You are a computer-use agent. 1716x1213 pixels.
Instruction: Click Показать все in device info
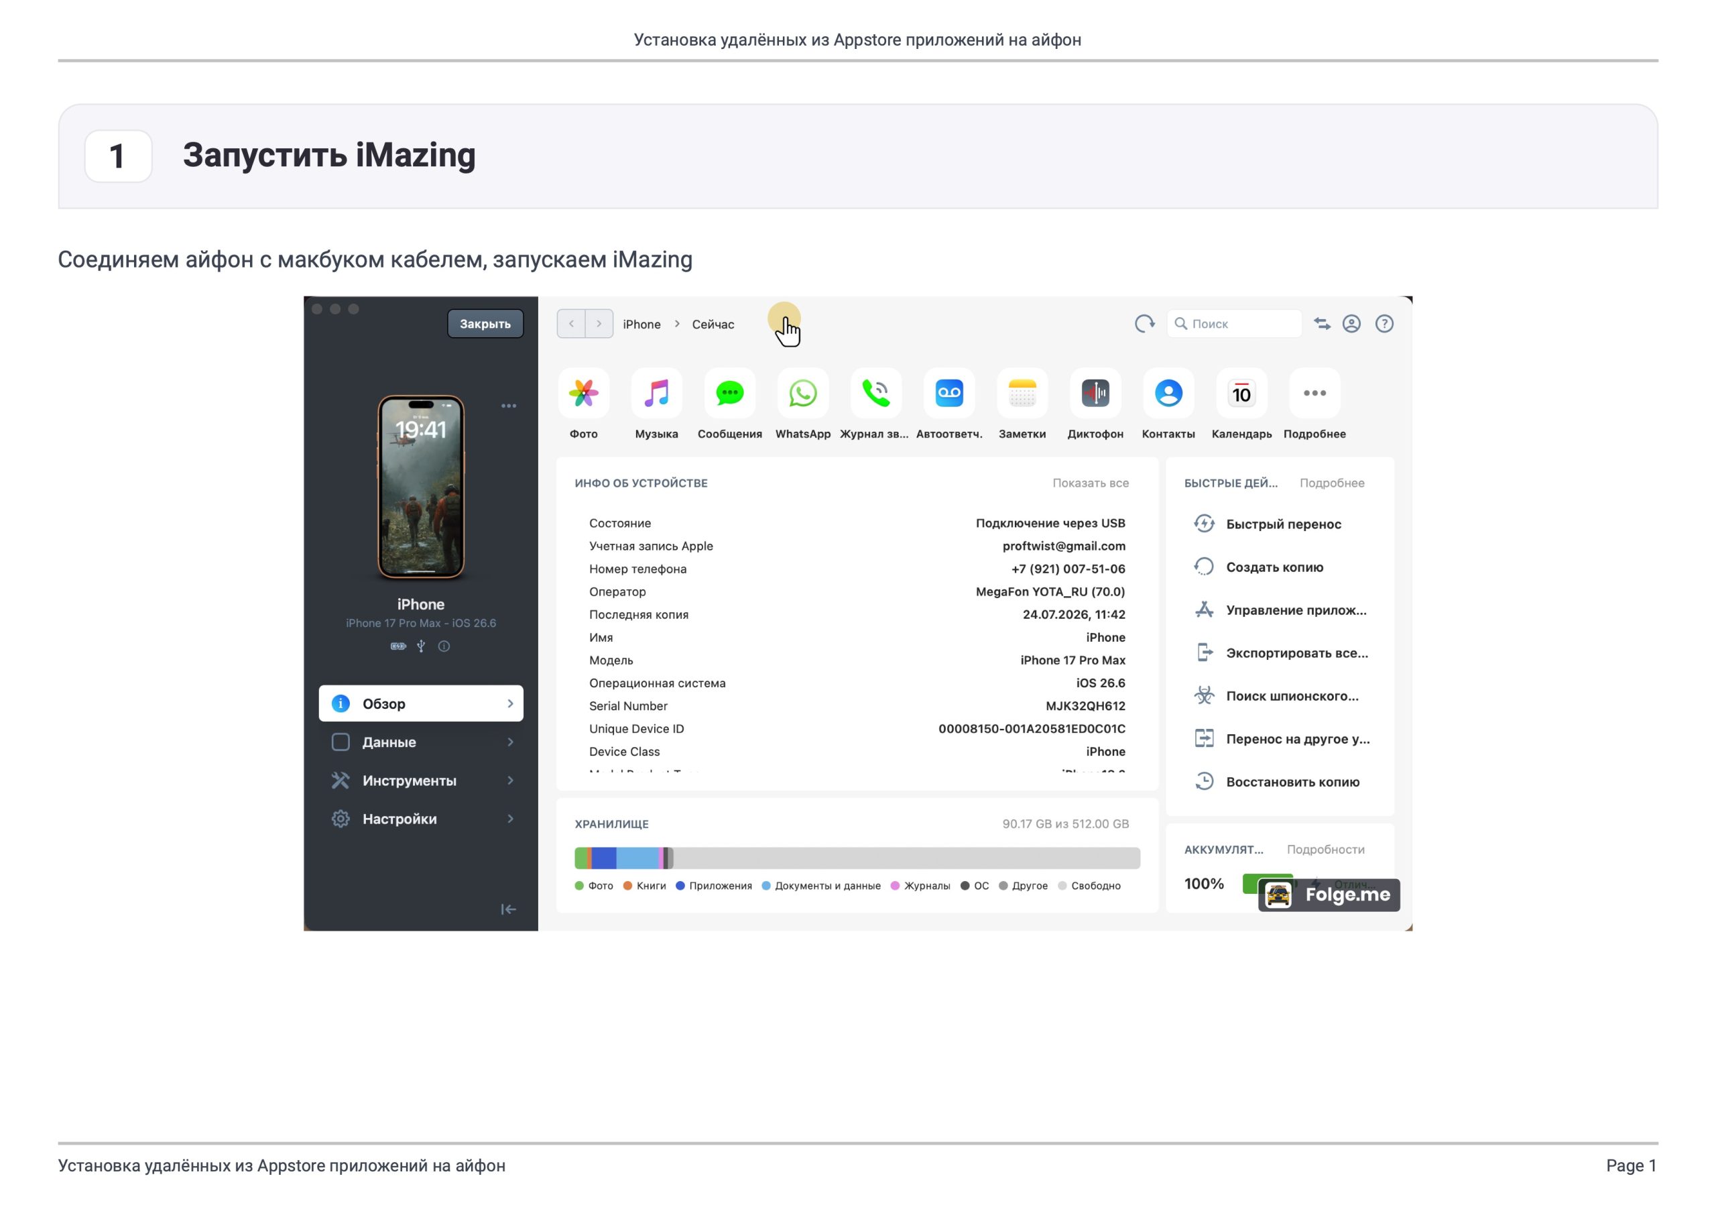click(1091, 483)
